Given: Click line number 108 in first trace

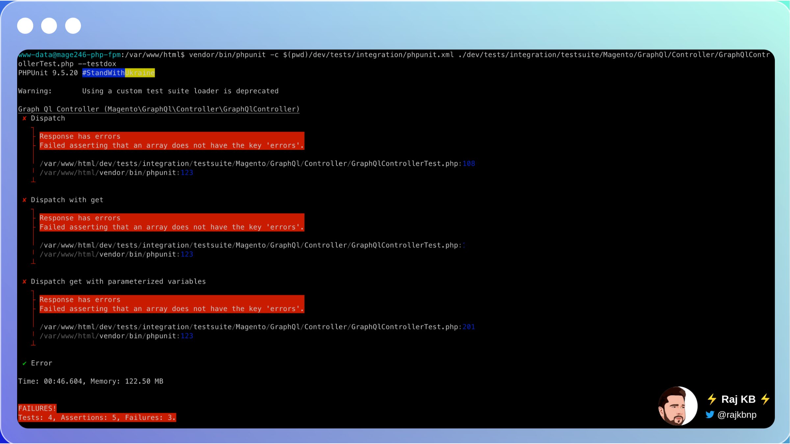Looking at the screenshot, I should pos(469,163).
